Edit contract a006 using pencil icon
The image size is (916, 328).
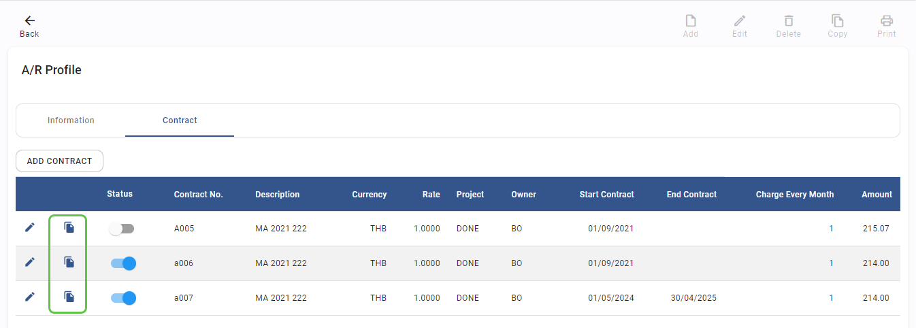30,263
